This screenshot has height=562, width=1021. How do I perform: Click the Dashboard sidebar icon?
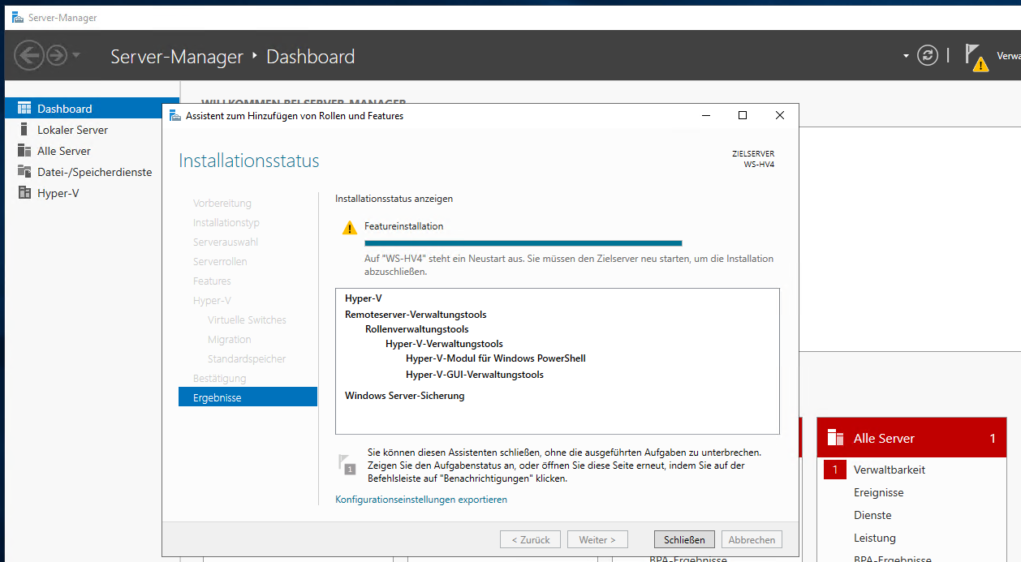click(x=24, y=108)
